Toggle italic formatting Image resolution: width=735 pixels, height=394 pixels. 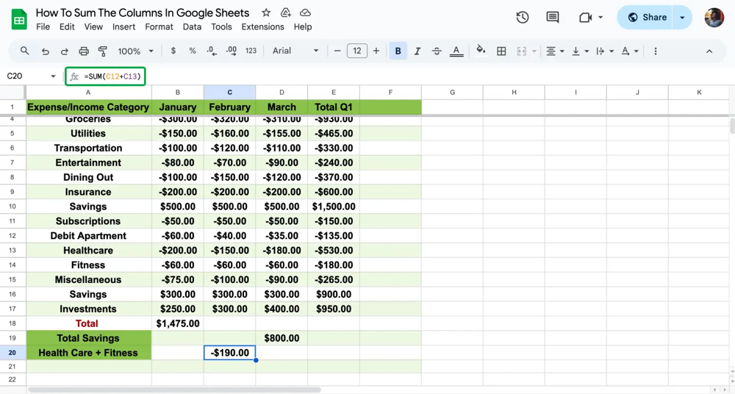[x=417, y=51]
